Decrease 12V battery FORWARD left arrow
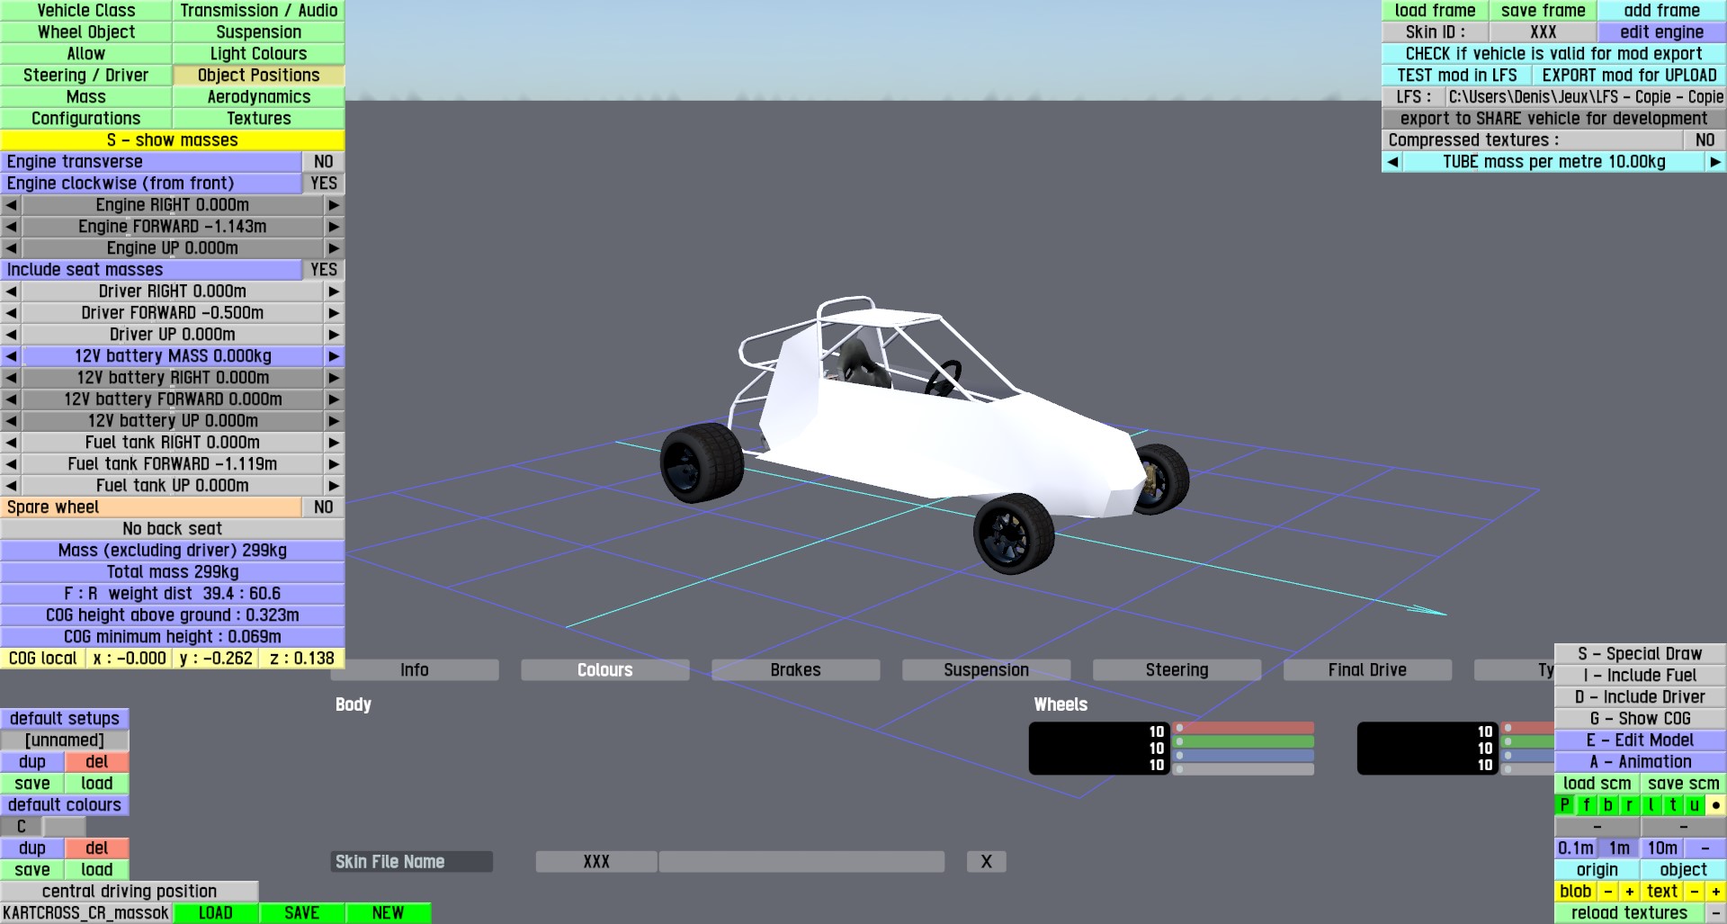Screen dimensions: 1727x924 tap(11, 399)
